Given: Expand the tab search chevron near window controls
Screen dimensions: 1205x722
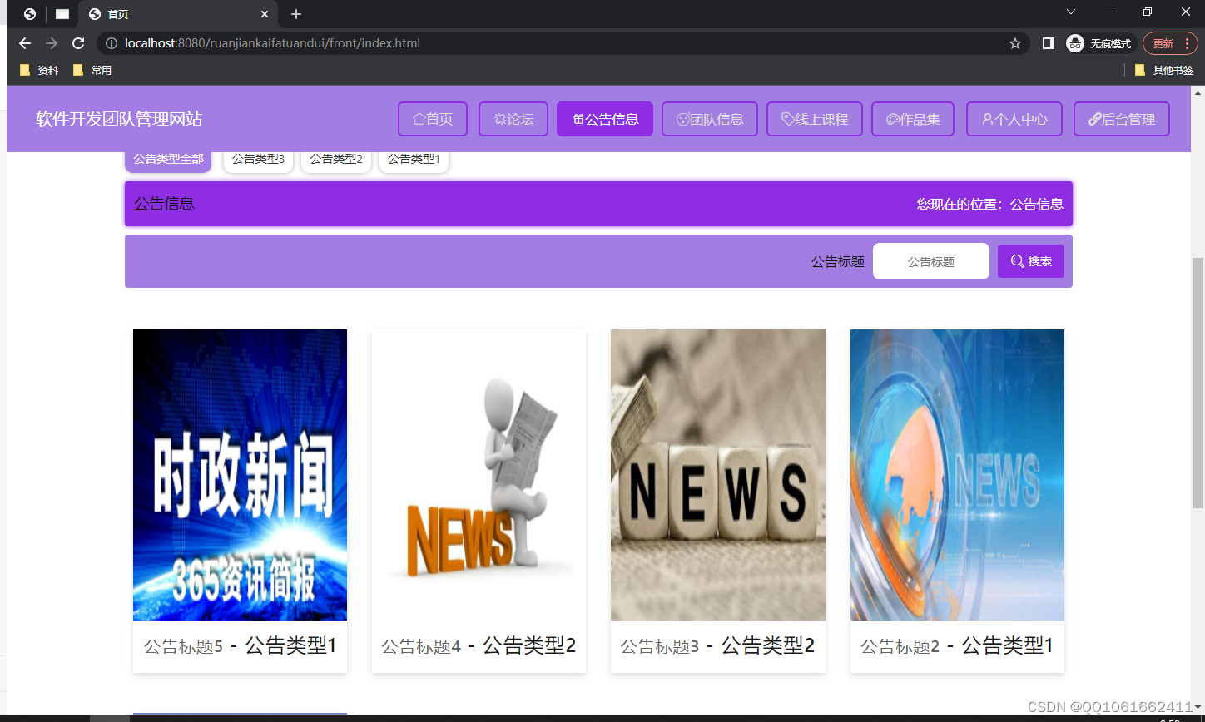Looking at the screenshot, I should [1070, 12].
